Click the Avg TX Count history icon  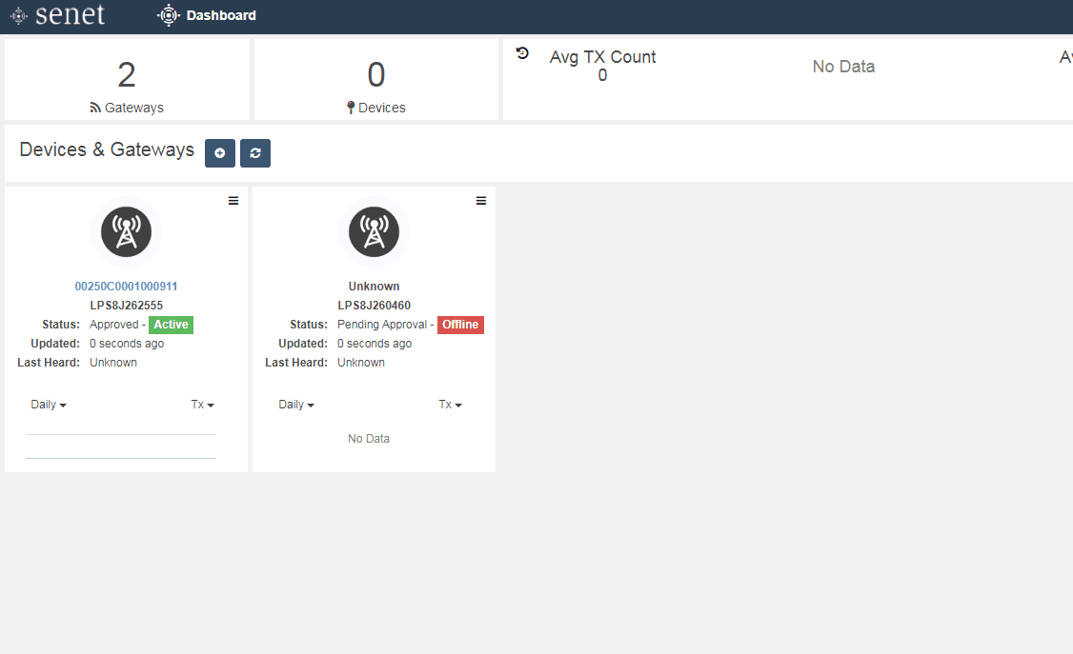pos(522,53)
